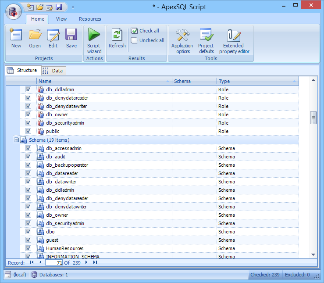The height and width of the screenshot is (283, 324).
Task: Open the Quick Access Toolbar customize dropdown
Action: click(x=73, y=7)
